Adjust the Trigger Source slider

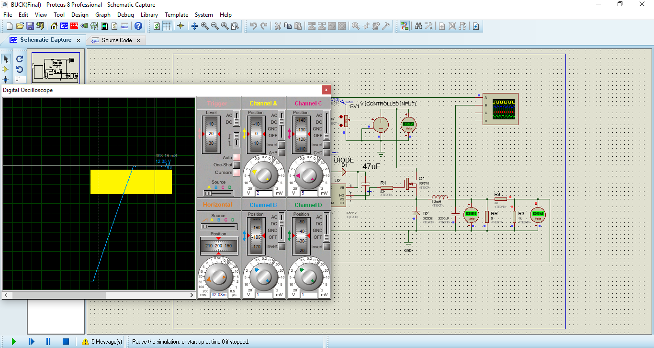tap(218, 193)
